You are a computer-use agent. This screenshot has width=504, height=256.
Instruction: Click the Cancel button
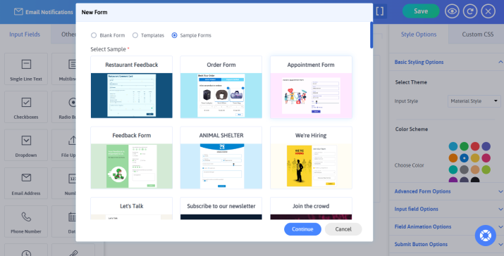(x=343, y=229)
